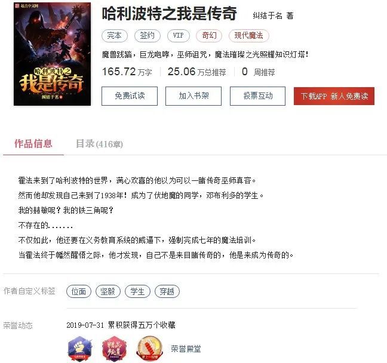Open the 目录 (416章) tab
The width and height of the screenshot is (387, 363).
(99, 144)
